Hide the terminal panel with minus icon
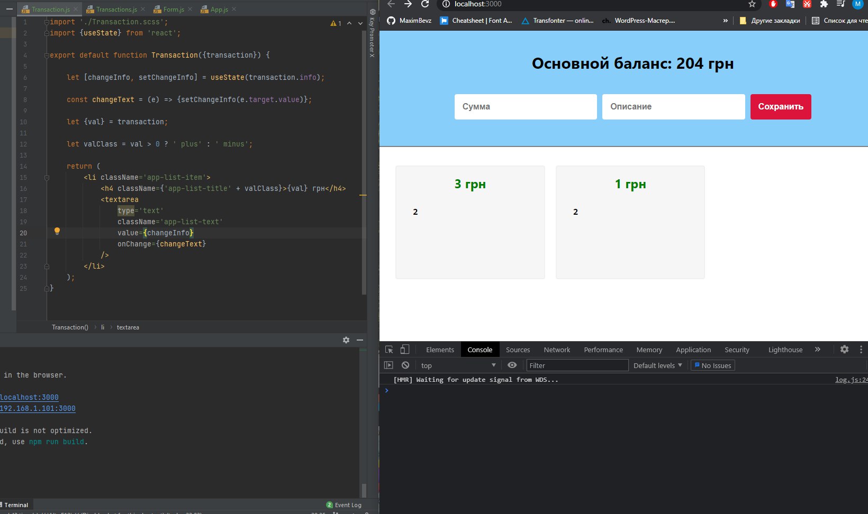The height and width of the screenshot is (514, 868). pos(360,340)
